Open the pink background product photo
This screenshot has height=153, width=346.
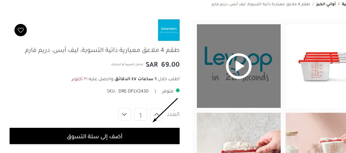click(x=316, y=133)
